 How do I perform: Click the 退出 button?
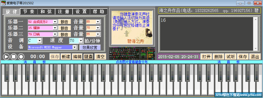(x=255, y=57)
